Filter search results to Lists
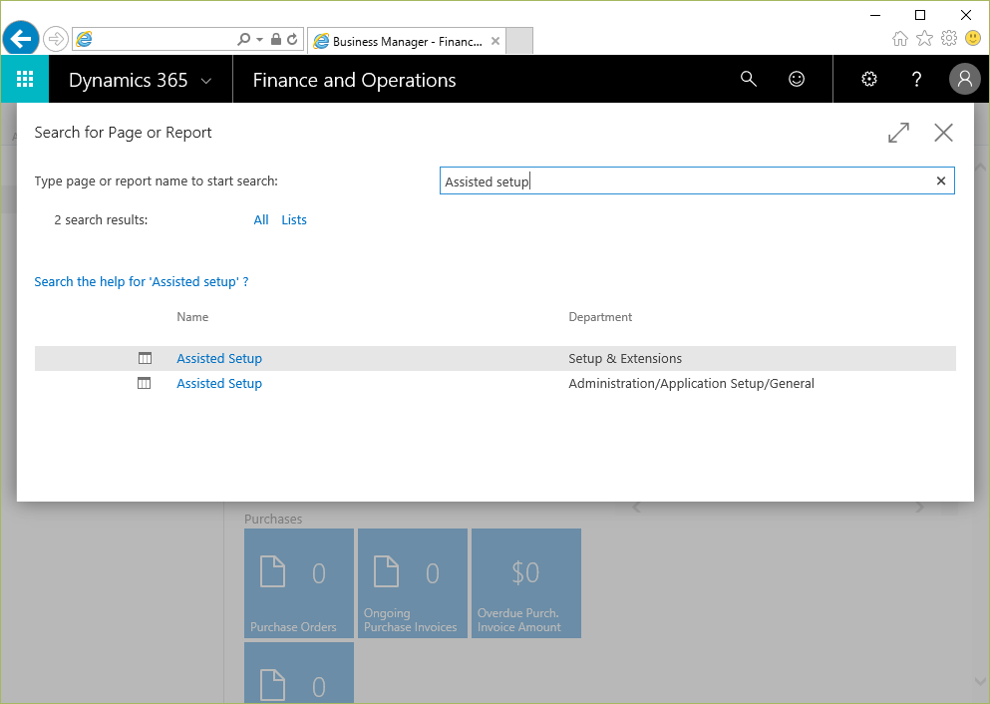The height and width of the screenshot is (704, 990). click(294, 219)
